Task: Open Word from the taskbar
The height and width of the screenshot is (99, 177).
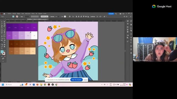Action: (x=34, y=84)
